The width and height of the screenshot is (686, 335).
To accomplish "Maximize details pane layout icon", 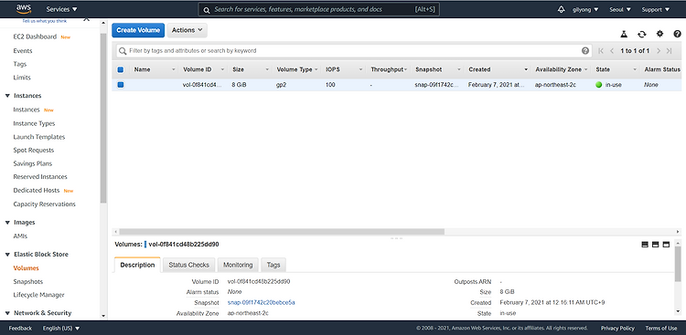I will [666, 245].
